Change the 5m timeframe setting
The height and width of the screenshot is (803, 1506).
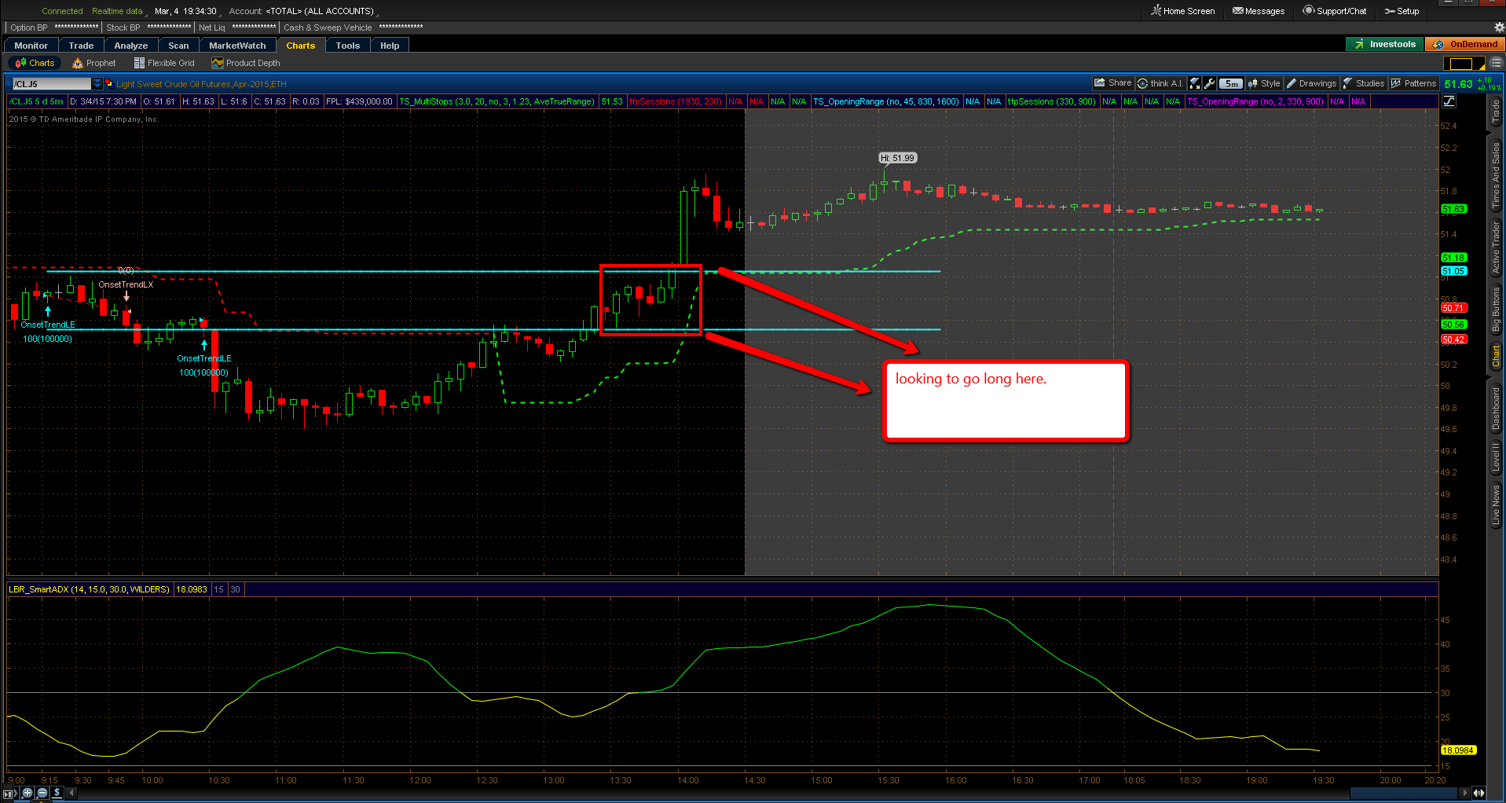[1231, 83]
